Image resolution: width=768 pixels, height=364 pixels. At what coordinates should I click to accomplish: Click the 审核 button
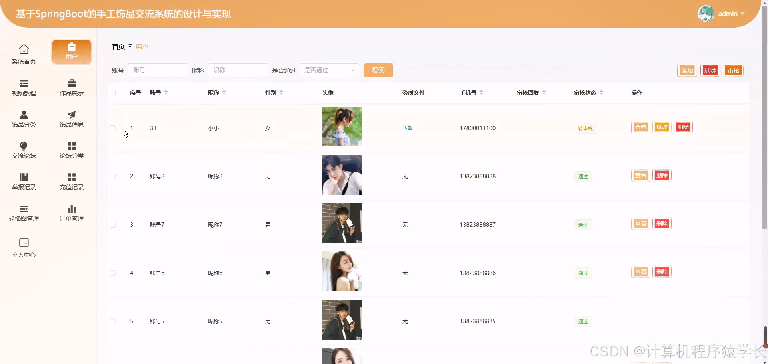pyautogui.click(x=734, y=71)
